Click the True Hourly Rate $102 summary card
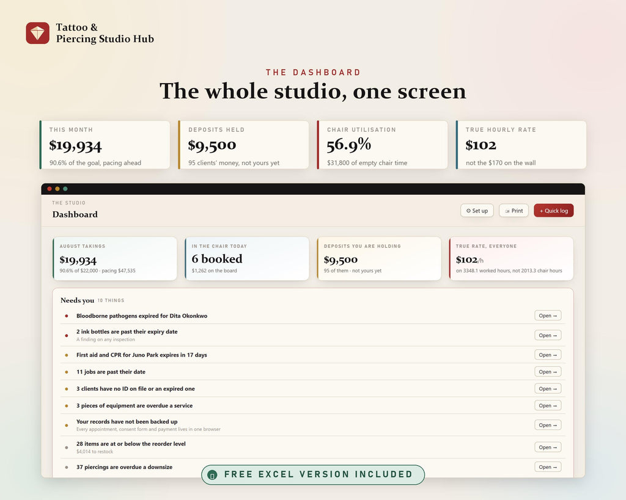 521,145
